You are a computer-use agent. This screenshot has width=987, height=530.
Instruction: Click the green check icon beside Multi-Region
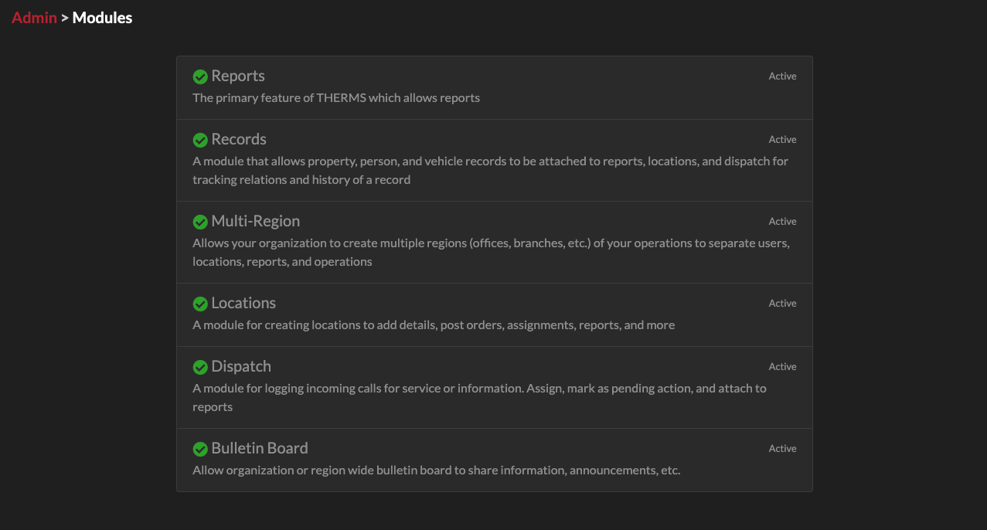point(200,221)
